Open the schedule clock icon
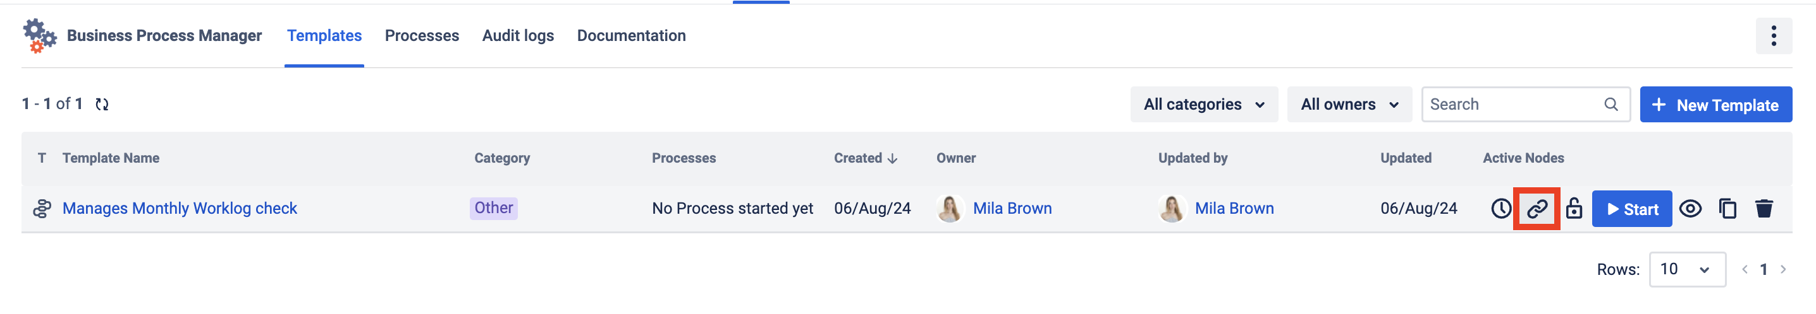The image size is (1816, 314). [x=1501, y=209]
